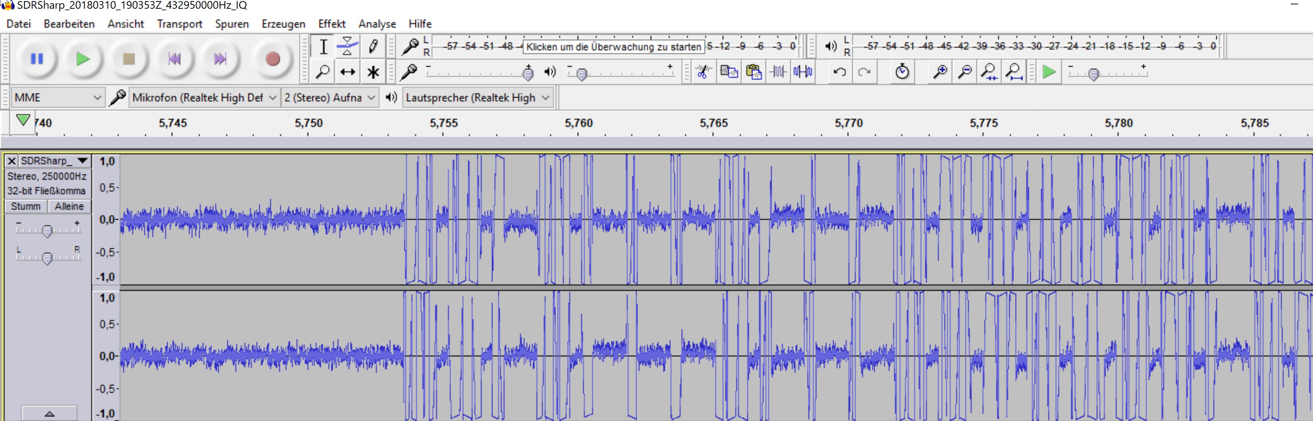Click in the upper waveform channel
Viewport: 1313px width, 421px height.
coord(716,219)
